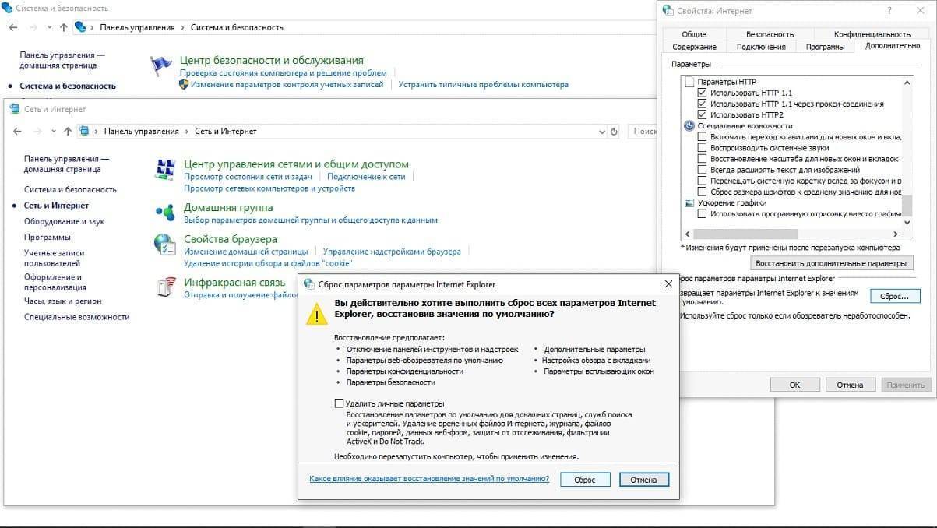This screenshot has width=937, height=528.
Task: Open 'Учетные записи пользователей' sidebar link
Action: [x=55, y=258]
